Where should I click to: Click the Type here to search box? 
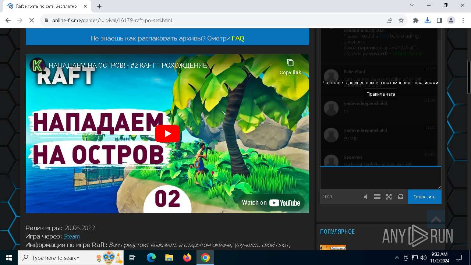[x=71, y=258]
